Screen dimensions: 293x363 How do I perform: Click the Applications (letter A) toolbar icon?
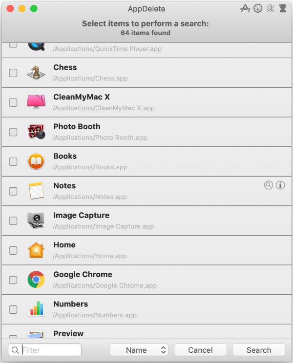[x=245, y=8]
